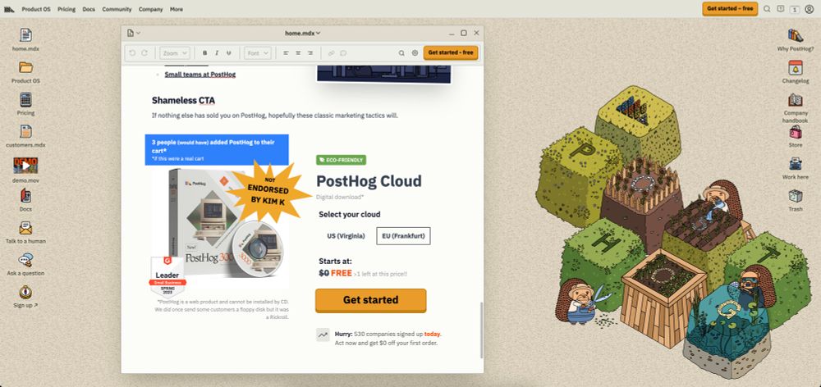Open the Community menu item
Viewport: 821px width, 387px height.
click(117, 9)
